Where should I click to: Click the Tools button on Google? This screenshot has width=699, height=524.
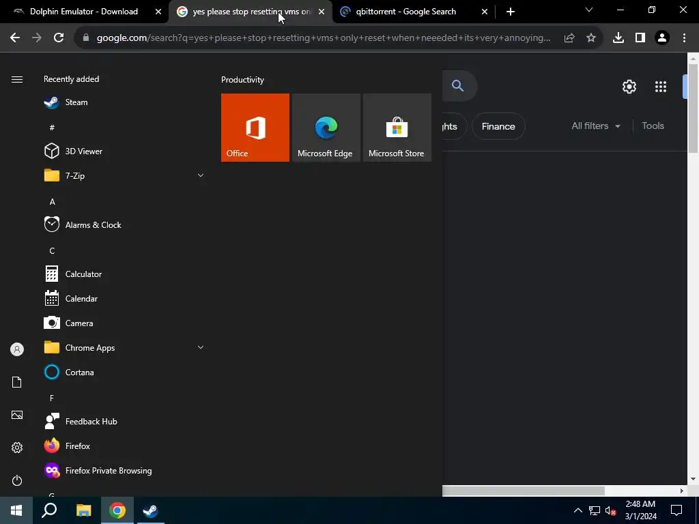pyautogui.click(x=653, y=126)
